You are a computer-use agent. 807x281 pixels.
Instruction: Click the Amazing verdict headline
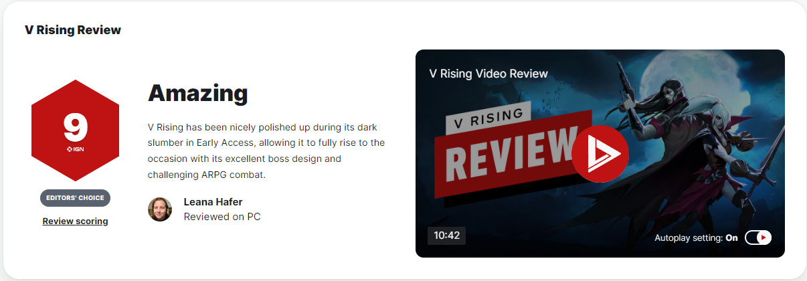coord(197,92)
